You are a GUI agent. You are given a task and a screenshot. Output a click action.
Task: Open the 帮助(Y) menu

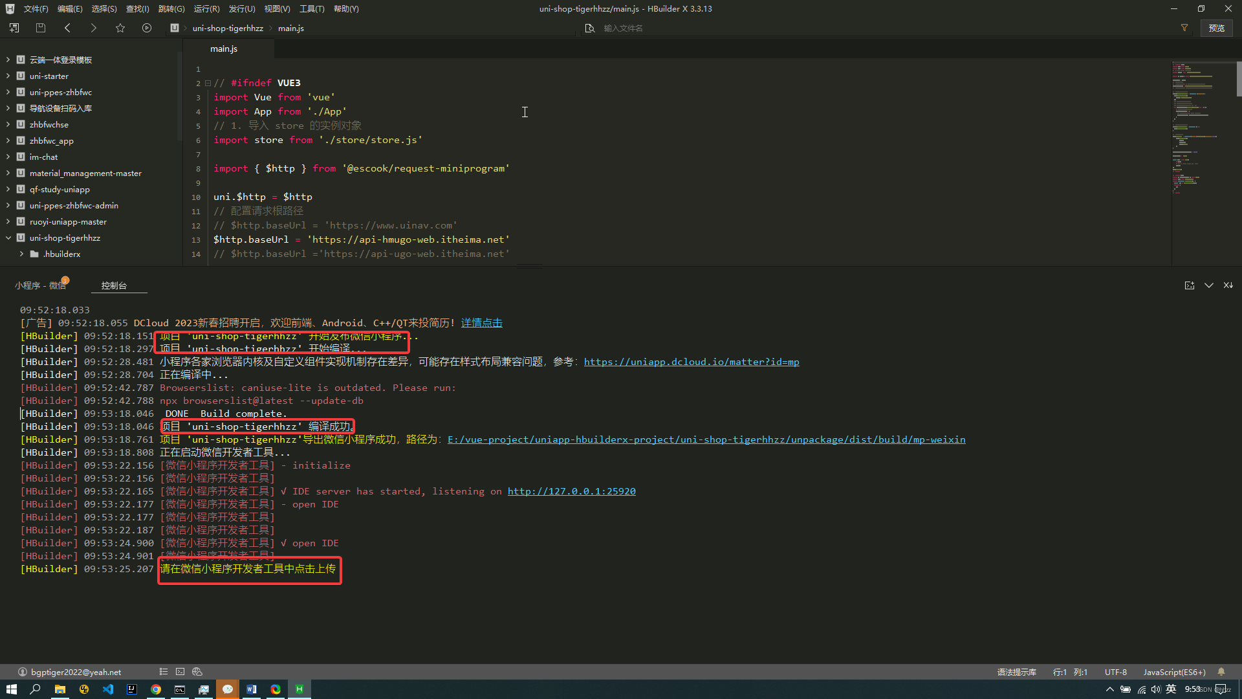pos(346,8)
